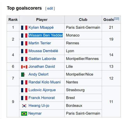
Task: Click the reference 32 citation link
Action: [x=116, y=19]
